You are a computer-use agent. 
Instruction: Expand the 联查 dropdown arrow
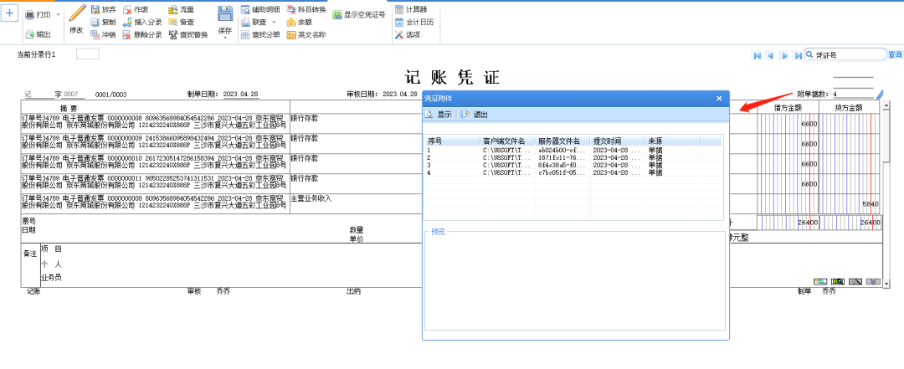click(274, 22)
